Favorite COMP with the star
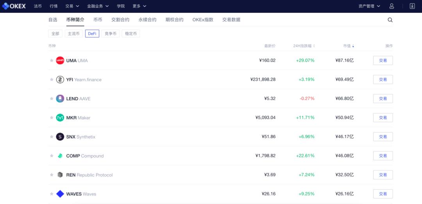This screenshot has height=204, width=422. [52, 156]
